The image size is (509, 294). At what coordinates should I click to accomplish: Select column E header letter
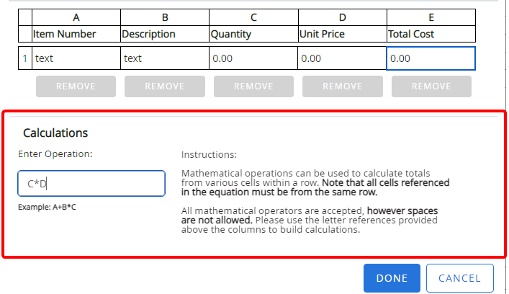point(431,17)
